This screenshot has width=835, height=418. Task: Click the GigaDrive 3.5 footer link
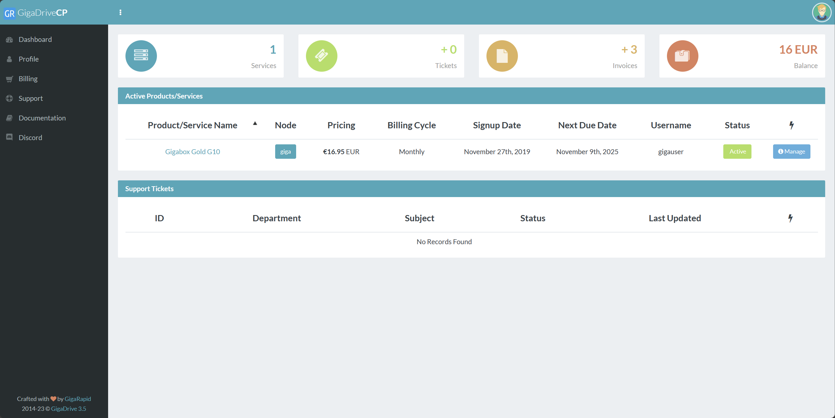pos(68,409)
